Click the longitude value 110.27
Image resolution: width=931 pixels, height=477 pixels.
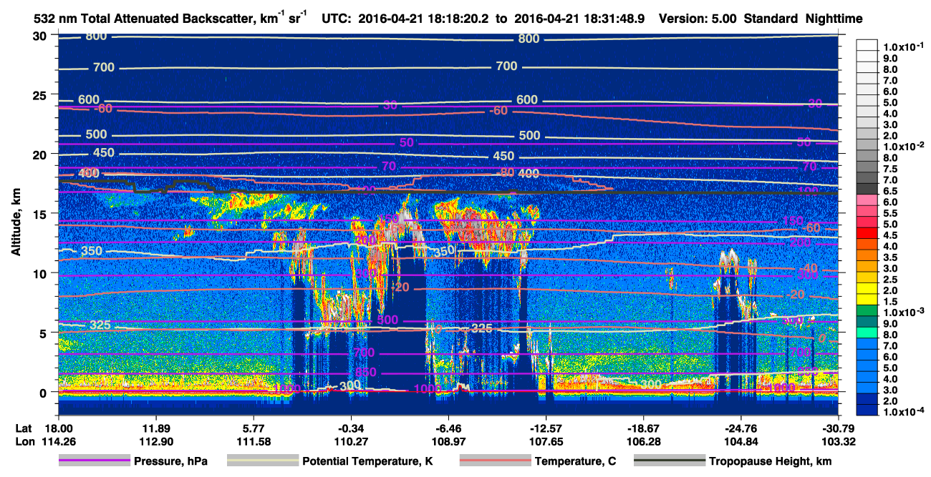[x=350, y=441]
